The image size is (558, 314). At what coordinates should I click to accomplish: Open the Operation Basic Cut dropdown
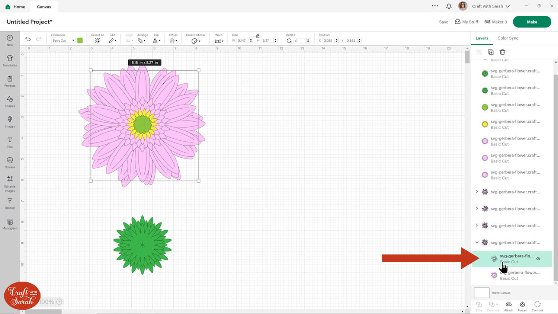[63, 41]
